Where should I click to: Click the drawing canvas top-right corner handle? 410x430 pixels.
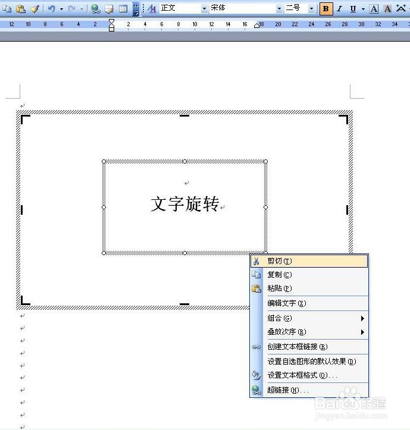point(343,119)
